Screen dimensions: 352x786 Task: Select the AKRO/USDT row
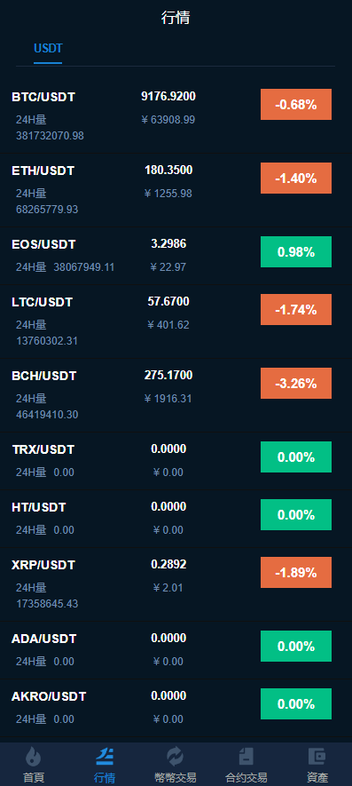176,707
